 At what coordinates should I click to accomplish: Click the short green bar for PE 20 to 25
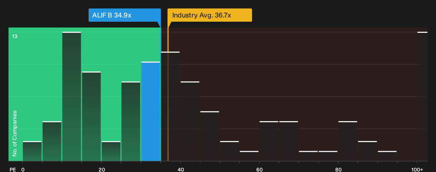pos(111,151)
